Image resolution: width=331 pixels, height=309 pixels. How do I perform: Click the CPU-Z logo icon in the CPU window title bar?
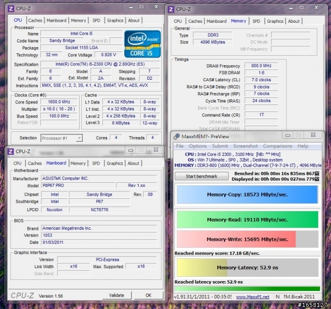(11, 9)
